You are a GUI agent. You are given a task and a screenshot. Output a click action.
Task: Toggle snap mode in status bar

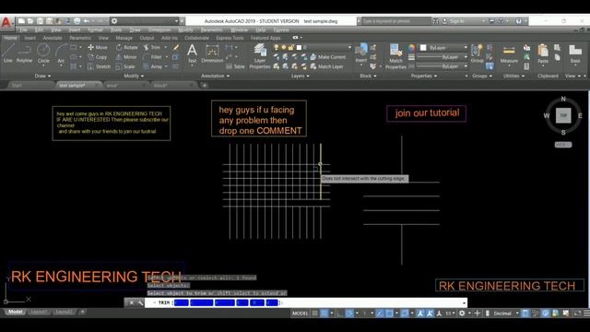324,314
